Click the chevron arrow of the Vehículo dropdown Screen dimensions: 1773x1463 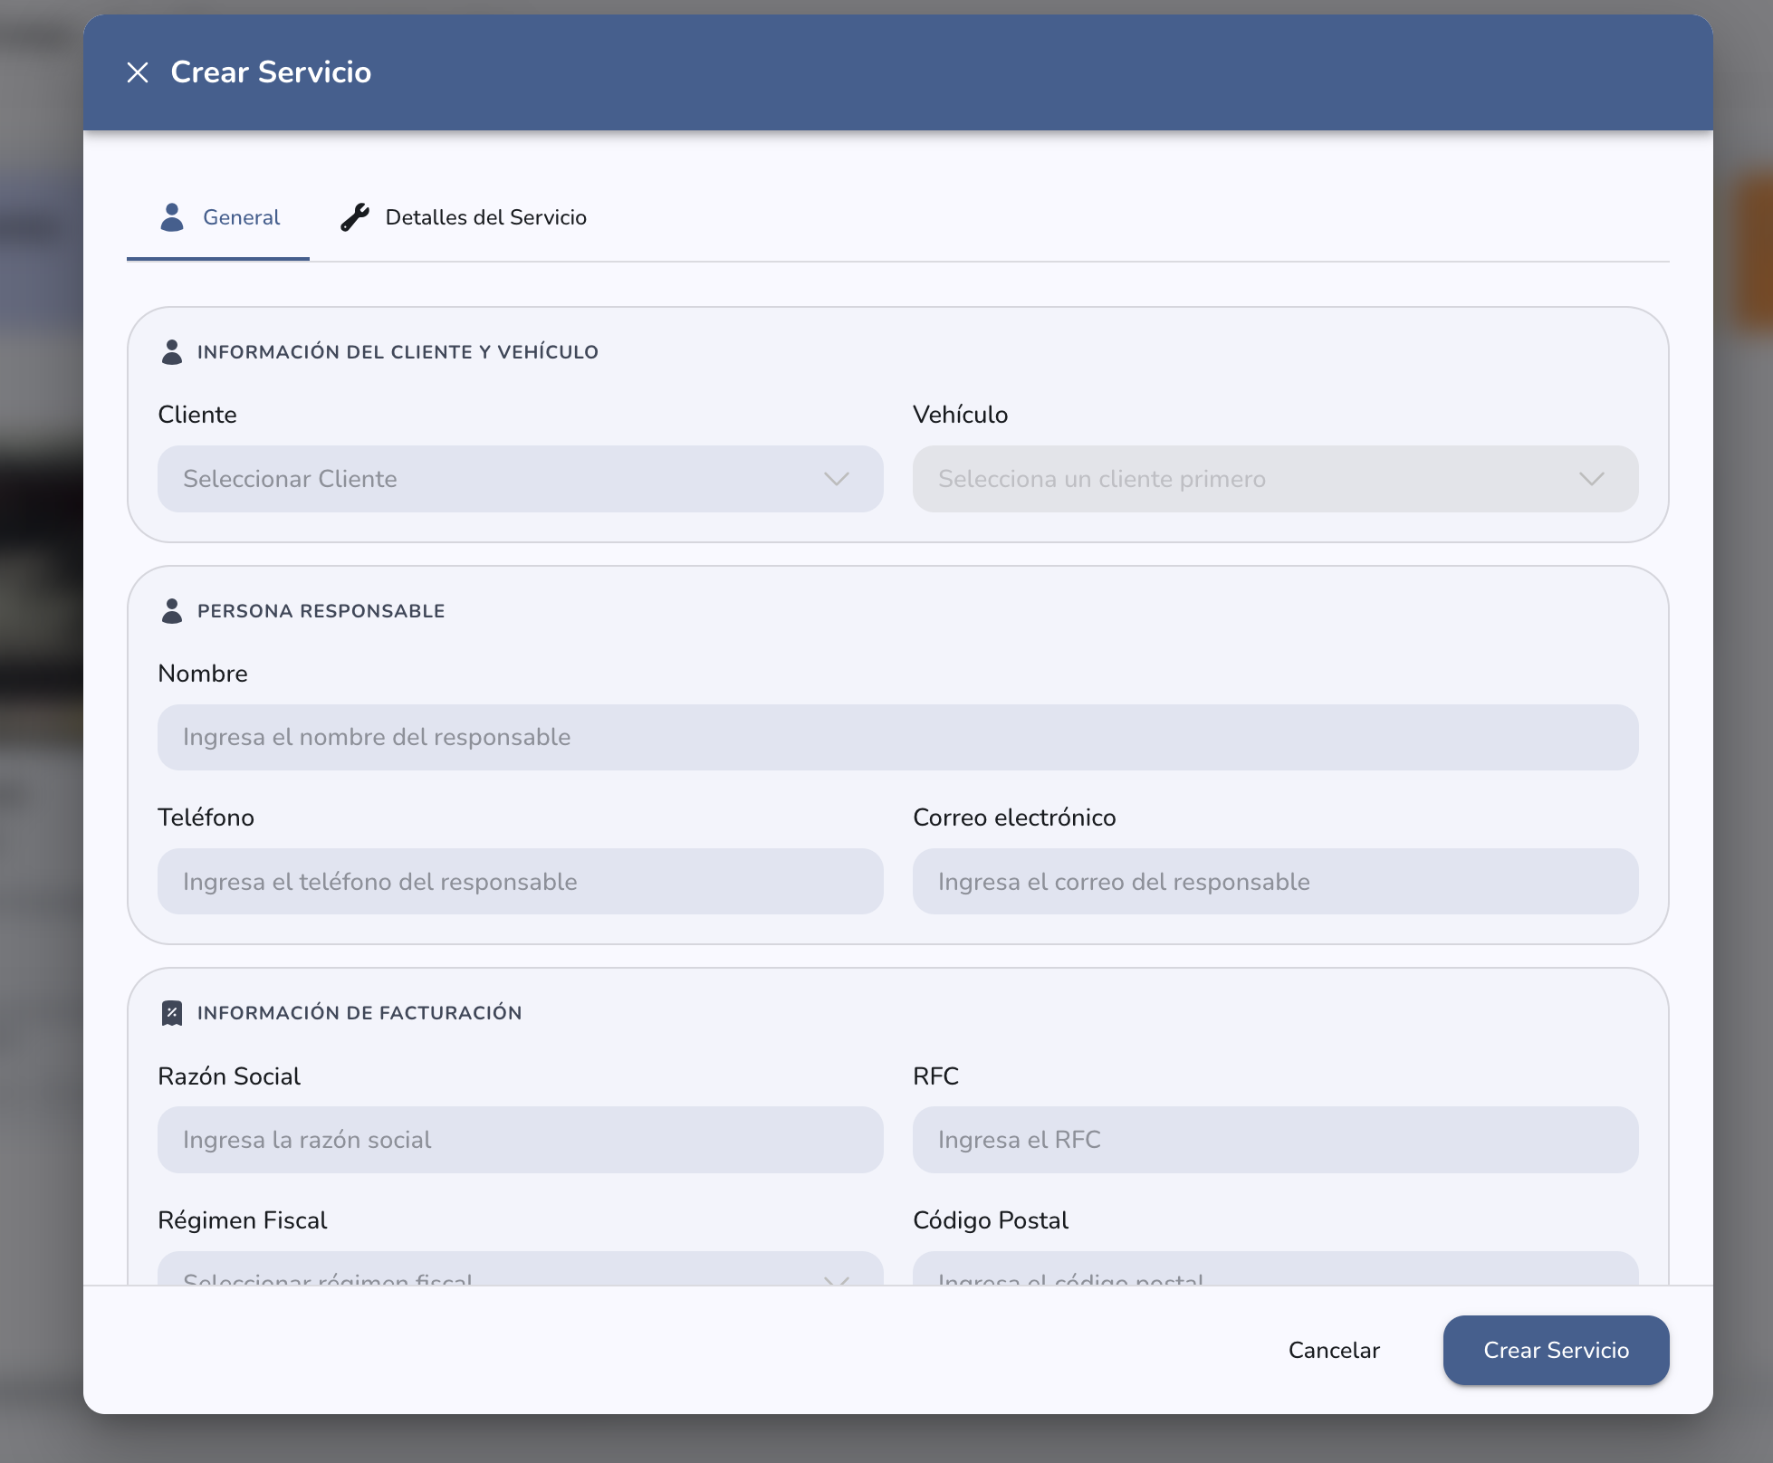pos(1592,479)
